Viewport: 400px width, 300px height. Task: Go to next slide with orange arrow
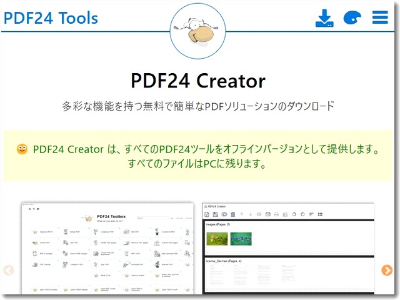tap(387, 270)
